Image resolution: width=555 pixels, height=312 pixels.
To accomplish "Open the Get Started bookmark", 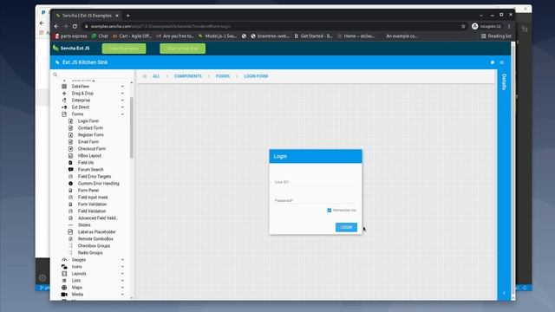I will point(313,36).
